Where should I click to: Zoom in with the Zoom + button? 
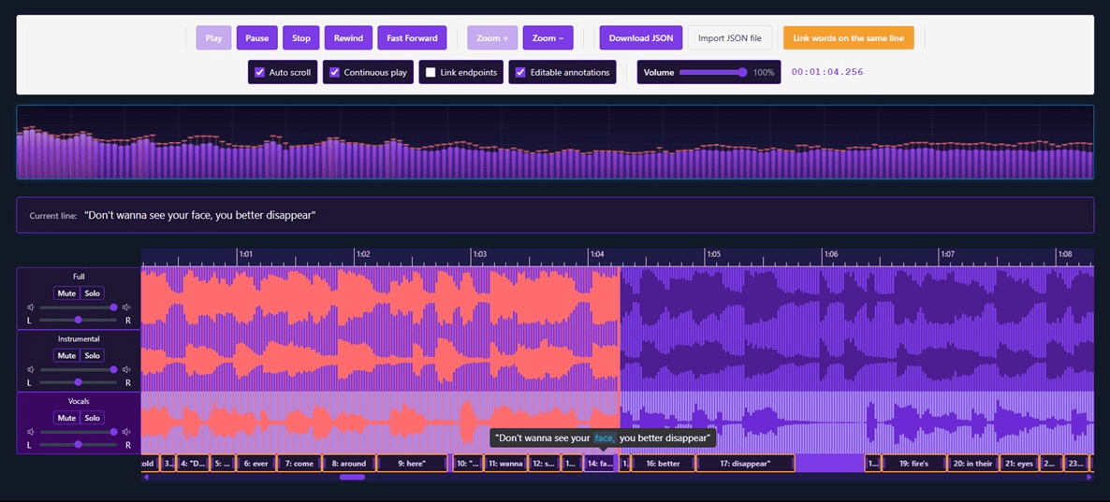click(492, 38)
